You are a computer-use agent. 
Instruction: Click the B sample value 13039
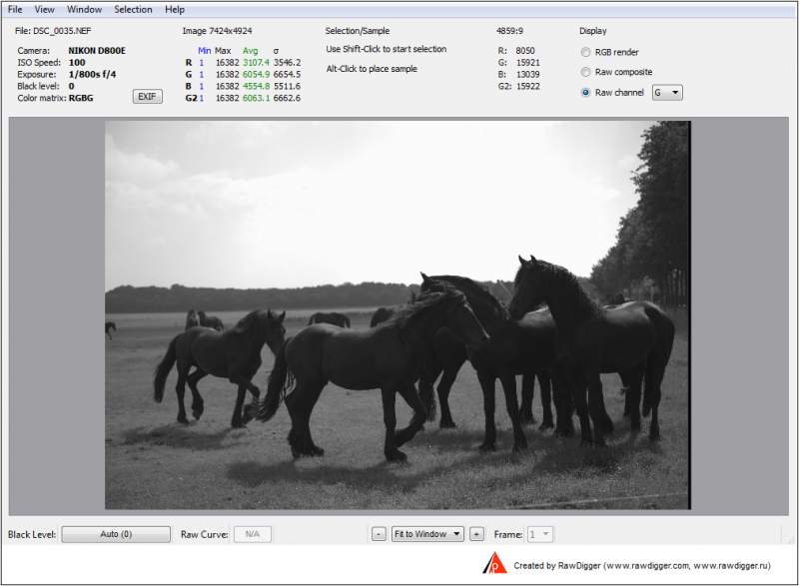click(528, 74)
